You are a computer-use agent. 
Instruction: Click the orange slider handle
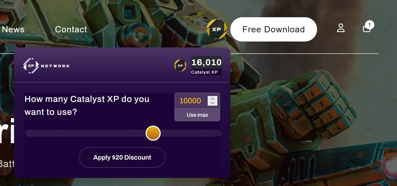pos(153,133)
